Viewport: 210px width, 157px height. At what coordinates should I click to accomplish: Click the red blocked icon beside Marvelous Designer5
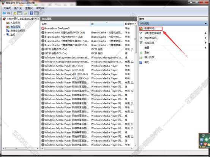(43, 29)
